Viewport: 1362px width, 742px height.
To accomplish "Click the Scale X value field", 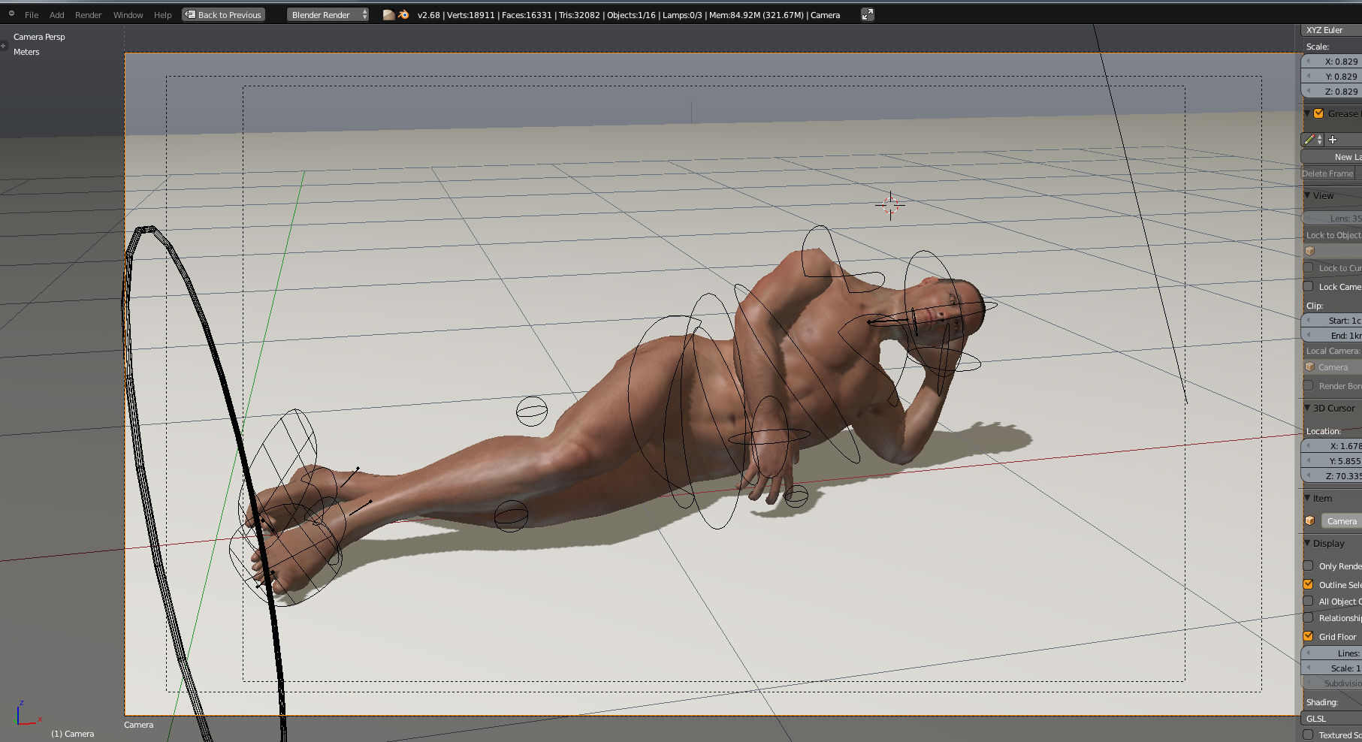I will (1336, 62).
